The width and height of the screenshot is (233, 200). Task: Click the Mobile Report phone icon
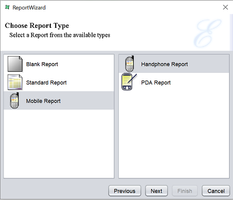coord(14,101)
